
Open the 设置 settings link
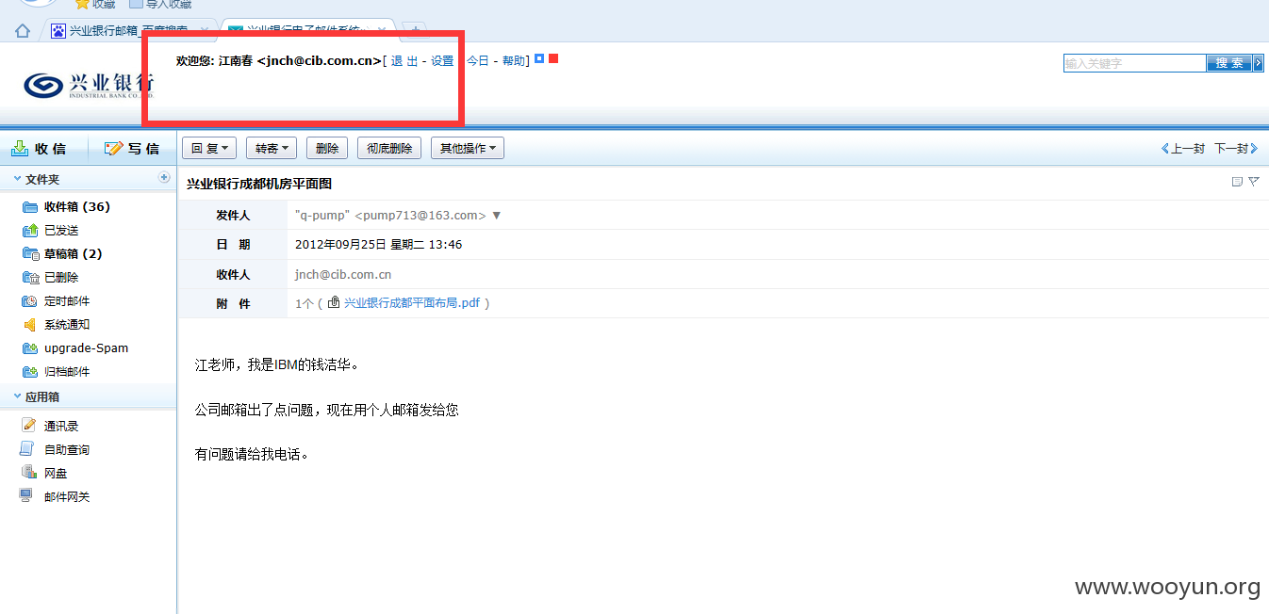coord(442,61)
